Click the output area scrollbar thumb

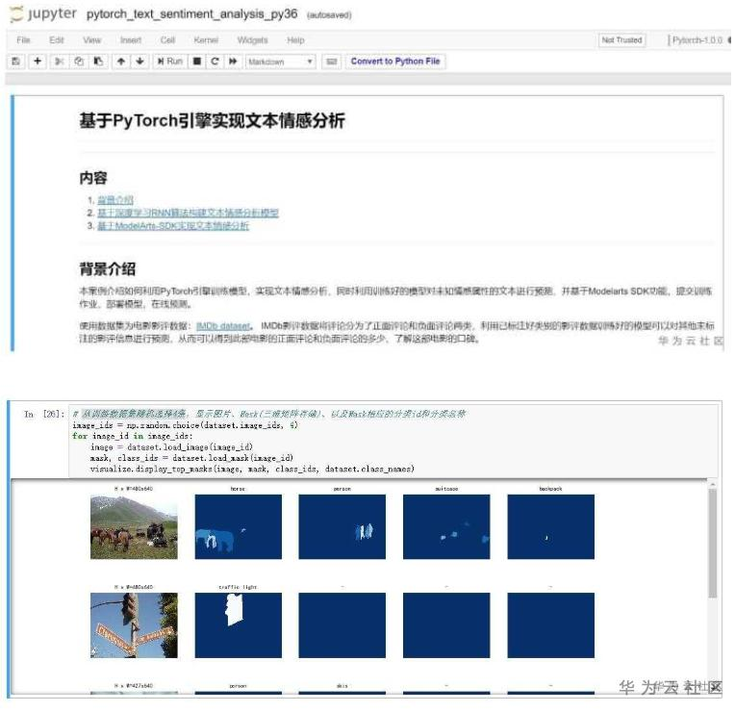(x=713, y=543)
